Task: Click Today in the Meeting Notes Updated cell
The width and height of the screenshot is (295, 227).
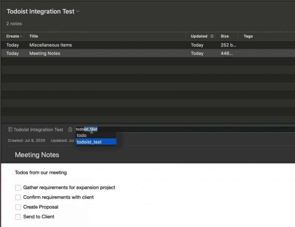Action: pyautogui.click(x=197, y=53)
